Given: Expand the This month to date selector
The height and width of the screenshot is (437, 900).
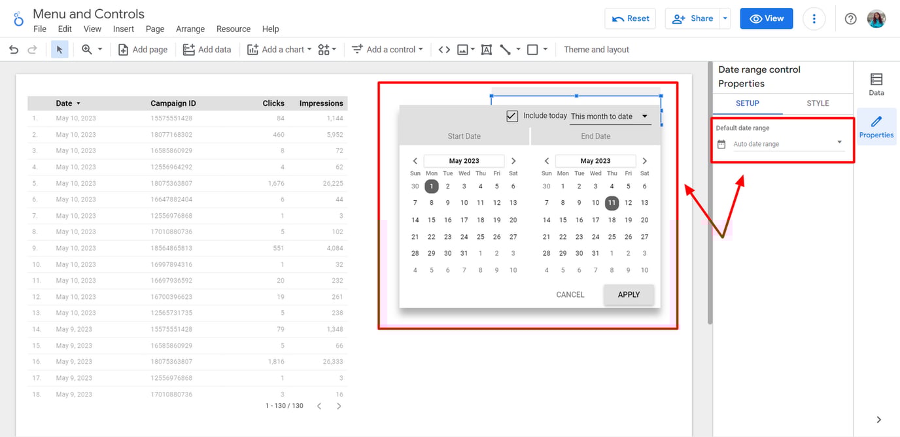Looking at the screenshot, I should 610,116.
